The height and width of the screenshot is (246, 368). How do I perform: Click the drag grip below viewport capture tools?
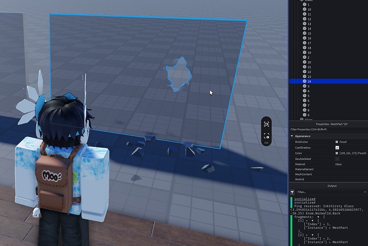pos(266,143)
